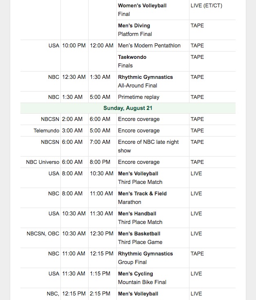256x300 pixels.
Task: Click the Primetime replay row
Action: tap(128, 97)
